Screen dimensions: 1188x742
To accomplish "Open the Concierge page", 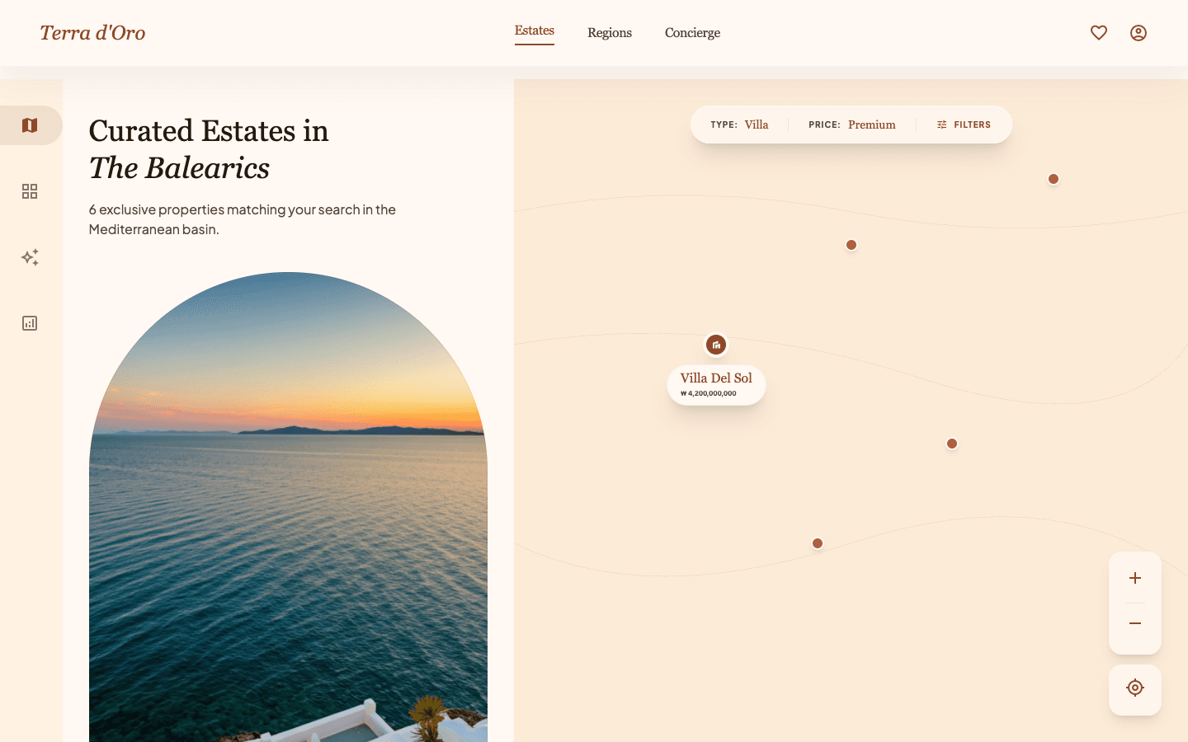I will pyautogui.click(x=692, y=33).
